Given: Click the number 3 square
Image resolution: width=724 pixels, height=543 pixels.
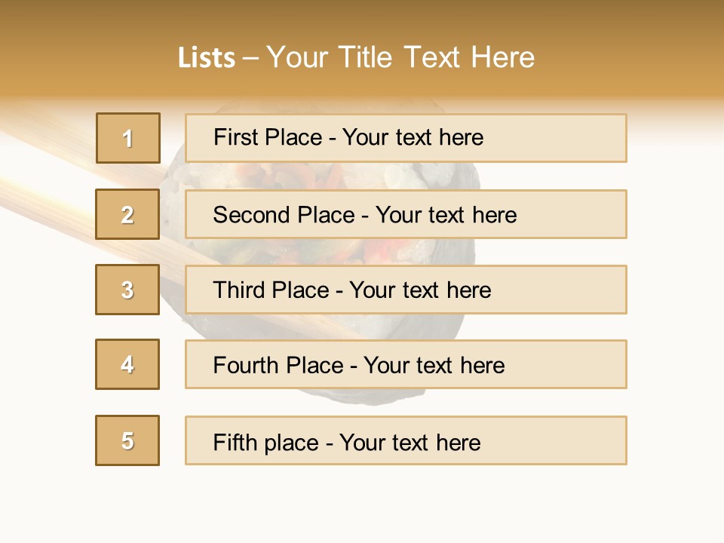Looking at the screenshot, I should 127,290.
